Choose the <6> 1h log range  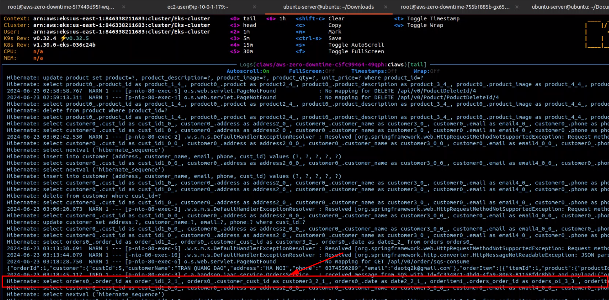(x=276, y=19)
